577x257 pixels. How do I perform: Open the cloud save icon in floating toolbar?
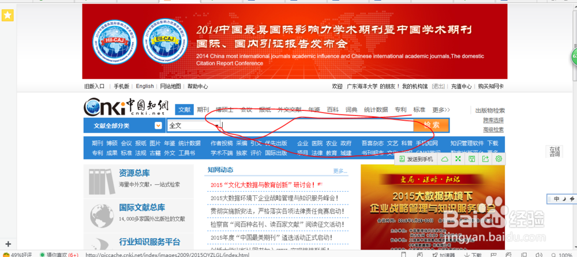click(x=445, y=159)
